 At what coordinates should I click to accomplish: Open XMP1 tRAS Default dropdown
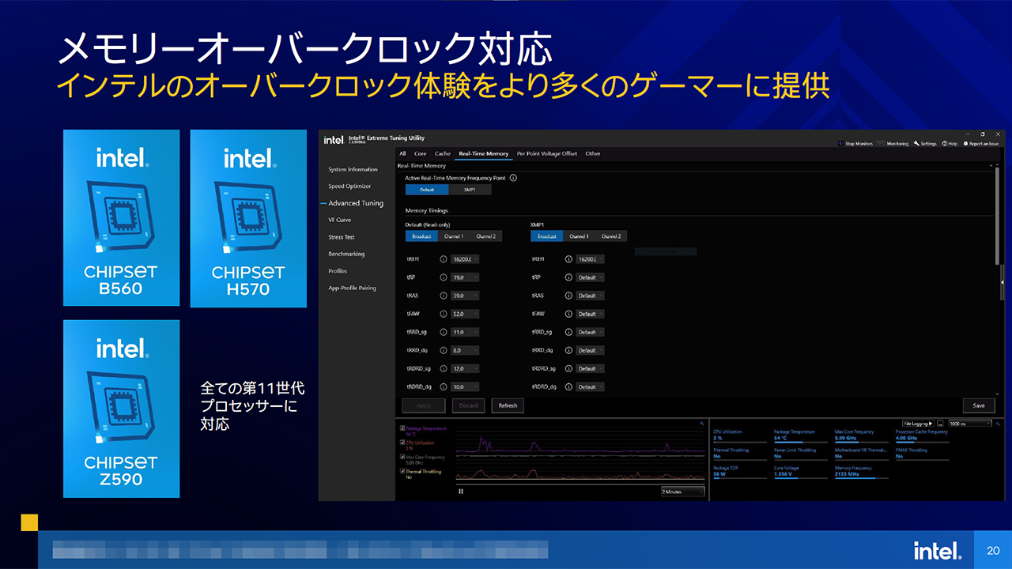(x=590, y=296)
